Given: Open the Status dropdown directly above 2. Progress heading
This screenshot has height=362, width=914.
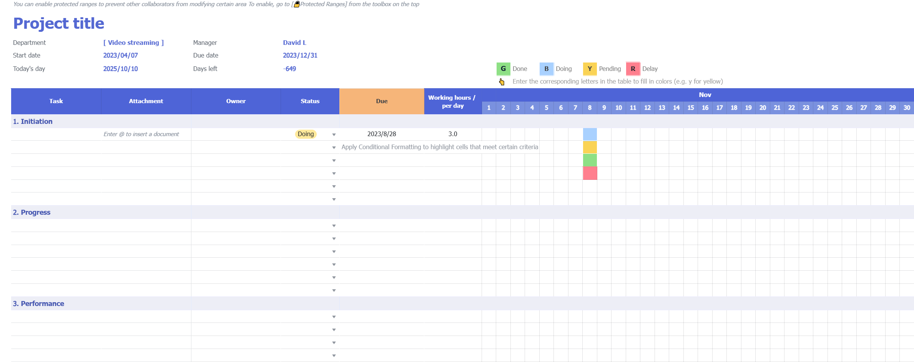Looking at the screenshot, I should pyautogui.click(x=334, y=199).
